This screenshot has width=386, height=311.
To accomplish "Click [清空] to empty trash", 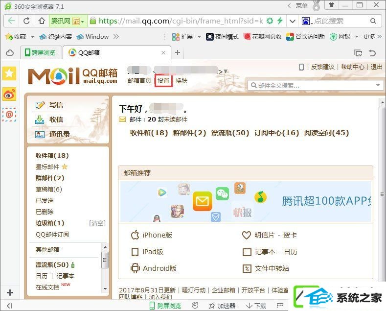I will (97, 223).
